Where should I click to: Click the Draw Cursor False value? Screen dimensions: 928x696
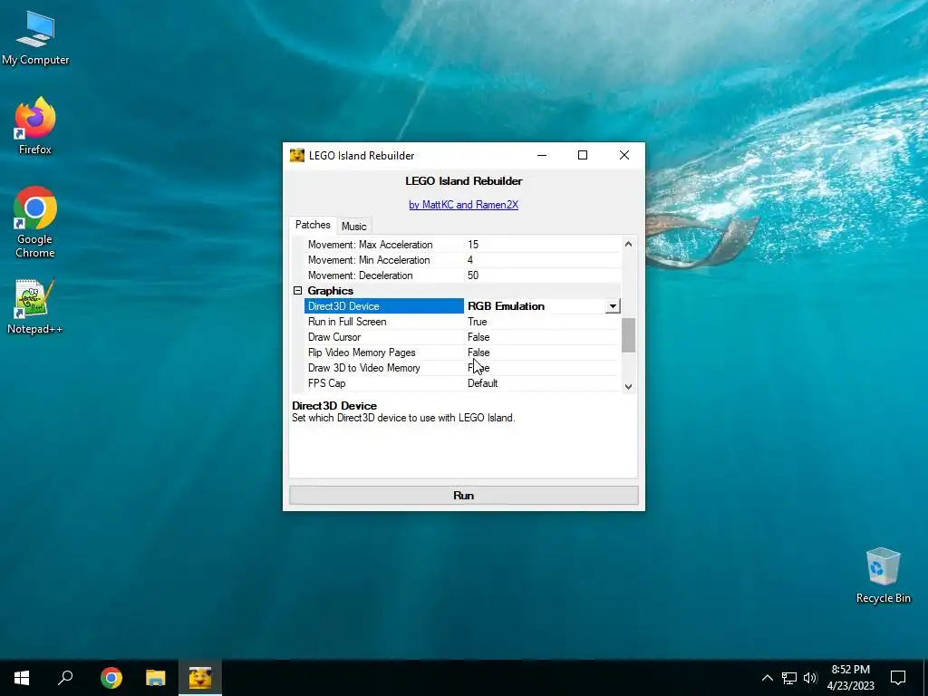[x=478, y=337]
